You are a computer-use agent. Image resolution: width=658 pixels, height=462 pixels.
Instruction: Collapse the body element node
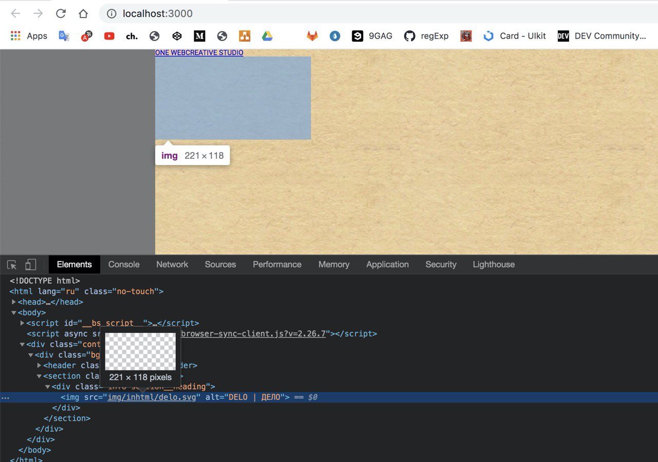tap(14, 312)
